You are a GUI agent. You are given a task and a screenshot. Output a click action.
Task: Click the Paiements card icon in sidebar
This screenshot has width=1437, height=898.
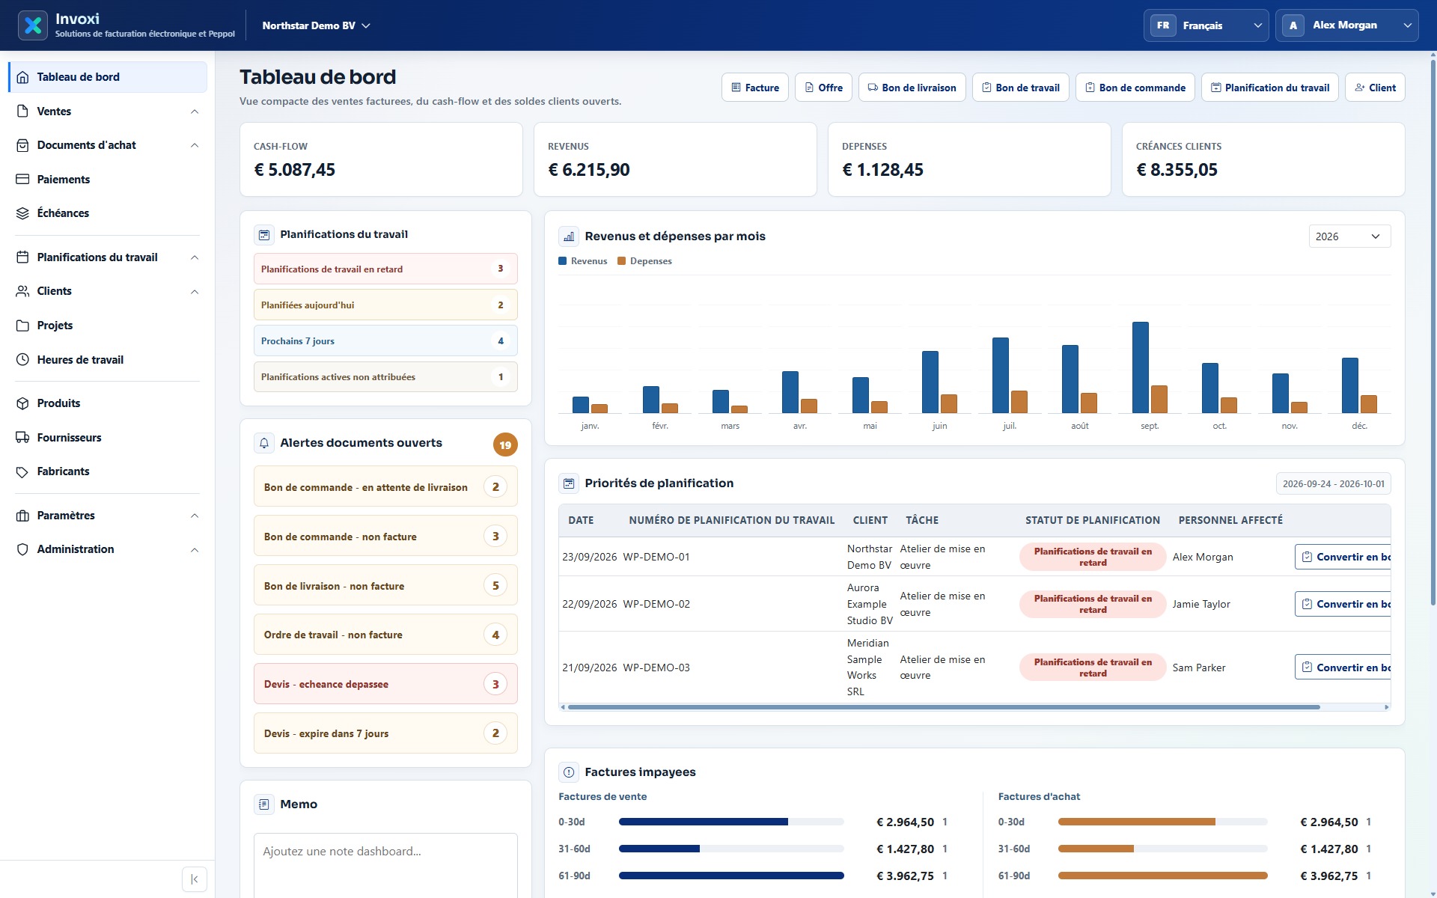[22, 180]
